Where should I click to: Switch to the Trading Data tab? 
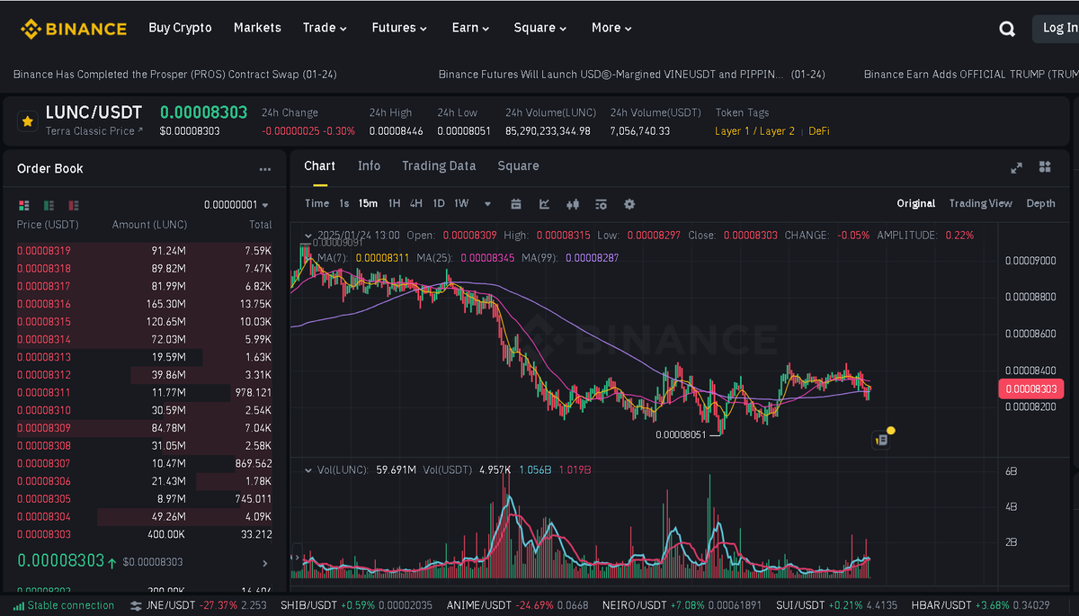[439, 165]
